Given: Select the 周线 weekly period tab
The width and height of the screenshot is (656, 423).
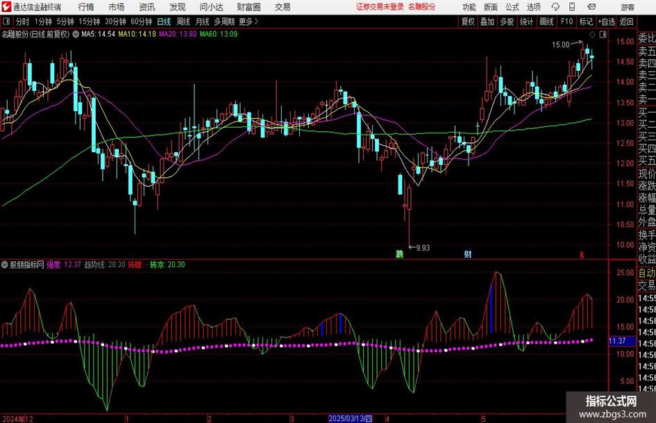Looking at the screenshot, I should [183, 22].
